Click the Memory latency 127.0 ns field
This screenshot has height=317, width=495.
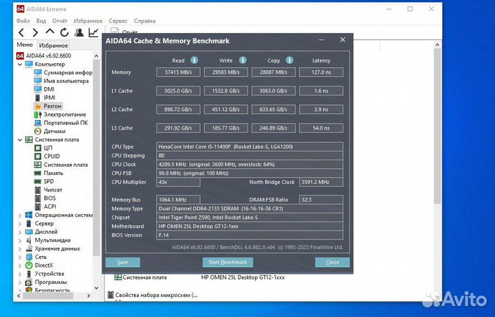321,72
